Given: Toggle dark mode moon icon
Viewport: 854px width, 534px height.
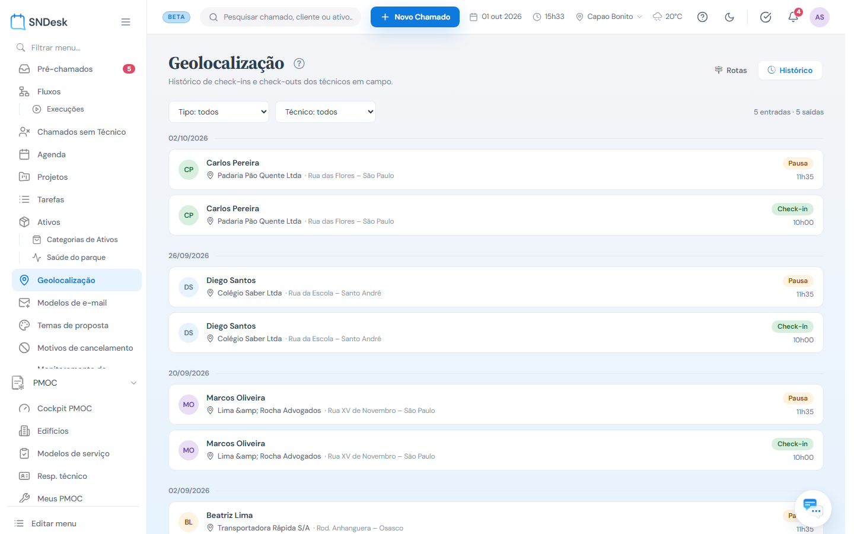Looking at the screenshot, I should click(729, 17).
